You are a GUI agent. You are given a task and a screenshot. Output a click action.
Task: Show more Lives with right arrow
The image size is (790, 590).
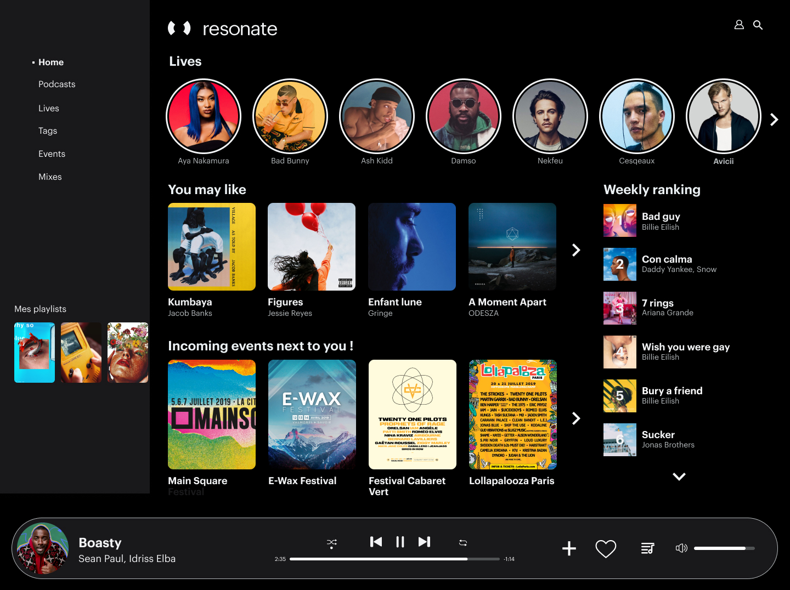point(774,120)
